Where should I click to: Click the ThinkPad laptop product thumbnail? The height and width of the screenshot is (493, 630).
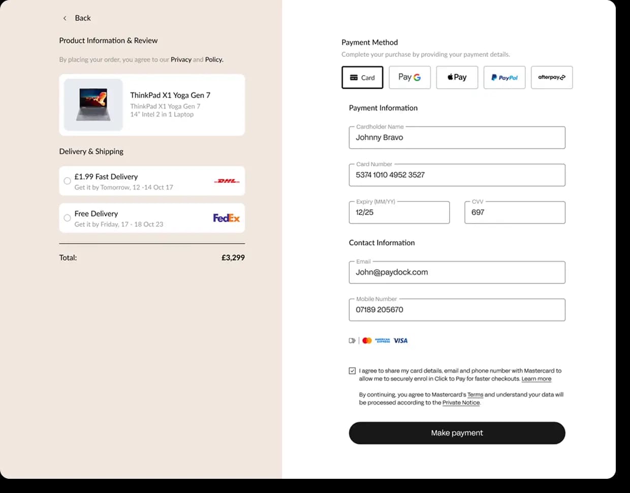point(93,105)
